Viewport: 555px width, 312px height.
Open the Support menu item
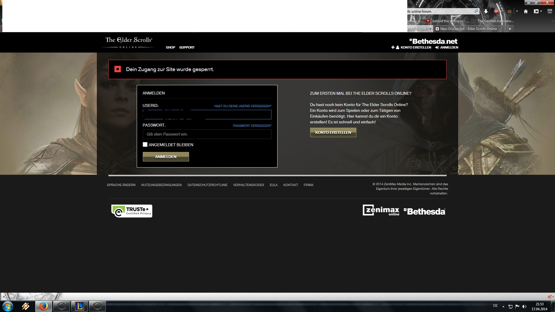tap(187, 47)
